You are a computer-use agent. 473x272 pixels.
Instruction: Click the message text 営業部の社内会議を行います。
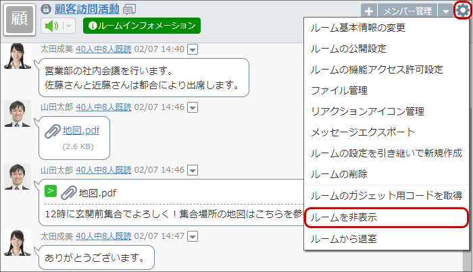coord(109,71)
